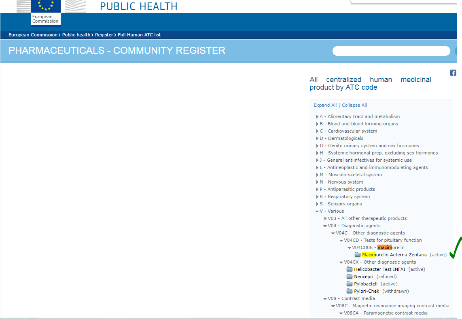Image resolution: width=462 pixels, height=319 pixels.
Task: Expand J - General antiinfectives node
Action: tap(317, 160)
